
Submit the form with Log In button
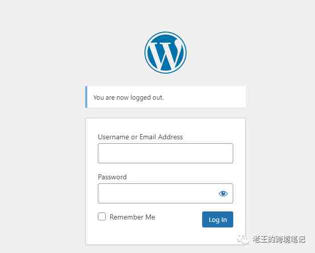tap(218, 219)
